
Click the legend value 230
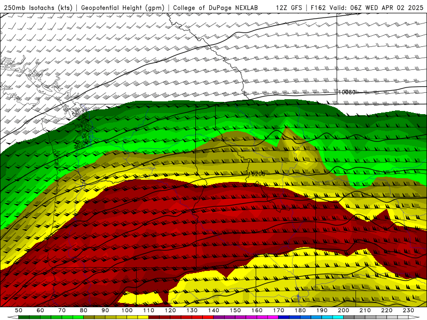click(409, 310)
